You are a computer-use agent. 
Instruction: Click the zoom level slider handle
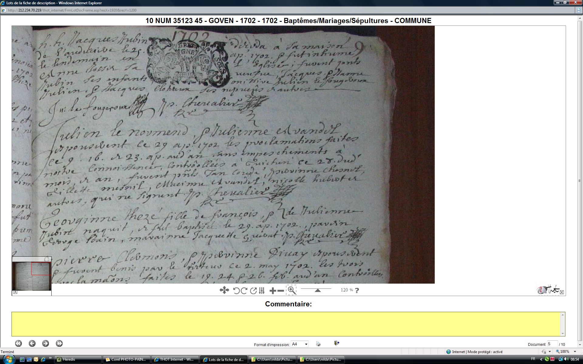[318, 291]
